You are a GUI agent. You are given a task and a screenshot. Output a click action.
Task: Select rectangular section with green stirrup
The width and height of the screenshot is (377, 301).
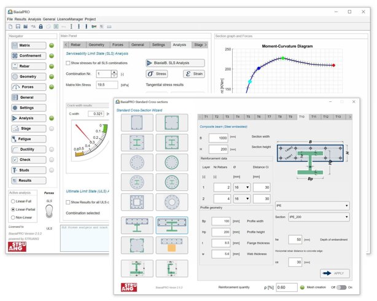(172, 122)
